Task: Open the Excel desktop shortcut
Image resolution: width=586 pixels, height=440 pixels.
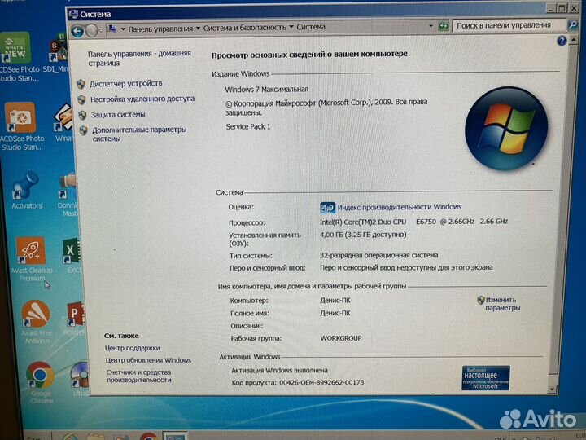Action: [72, 256]
